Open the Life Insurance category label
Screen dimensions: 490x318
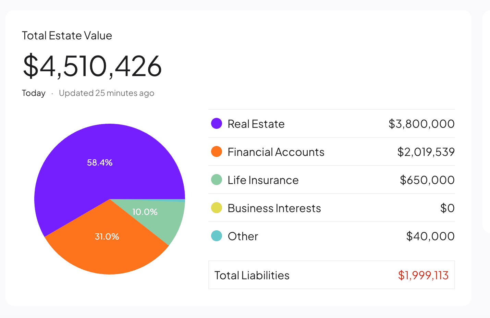point(263,180)
